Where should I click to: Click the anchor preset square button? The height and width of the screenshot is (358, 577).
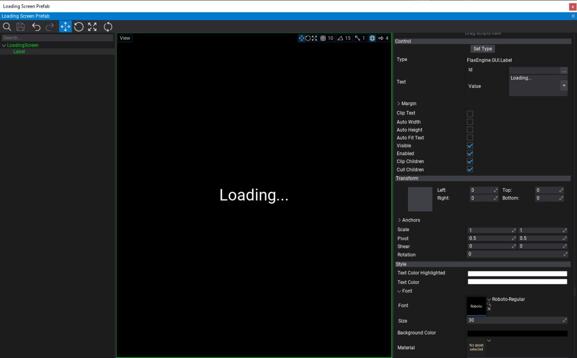pyautogui.click(x=420, y=199)
